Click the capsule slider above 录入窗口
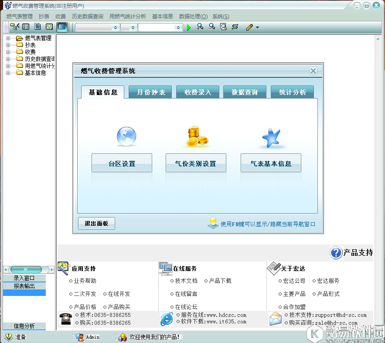 pos(25,269)
